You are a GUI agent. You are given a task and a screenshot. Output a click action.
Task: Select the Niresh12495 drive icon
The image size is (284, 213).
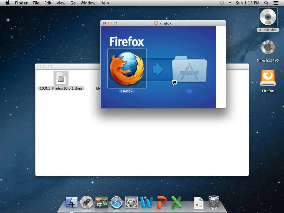tap(268, 47)
